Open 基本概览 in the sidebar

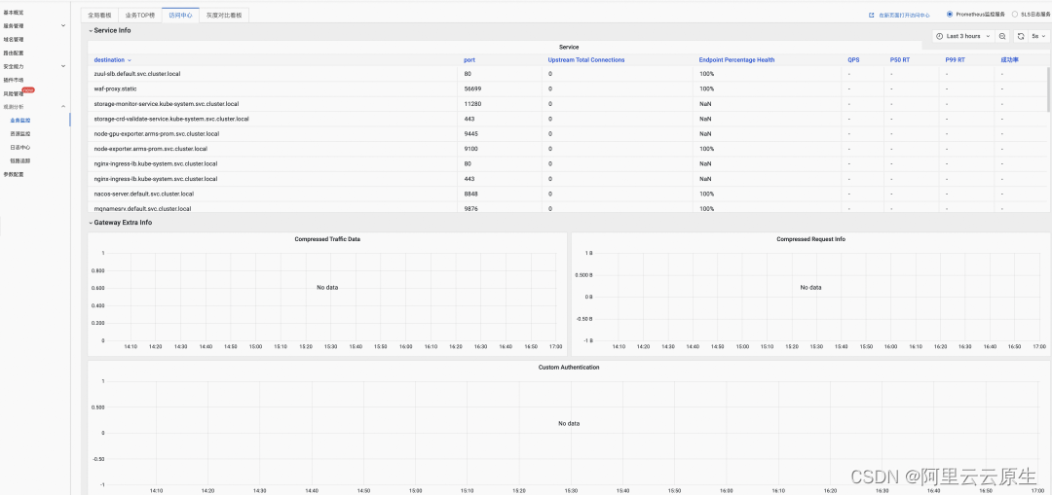[14, 12]
